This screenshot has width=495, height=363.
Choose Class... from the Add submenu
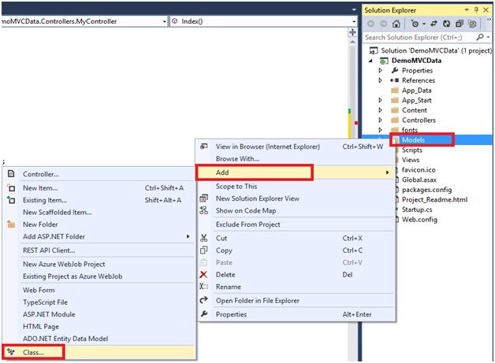[99, 352]
